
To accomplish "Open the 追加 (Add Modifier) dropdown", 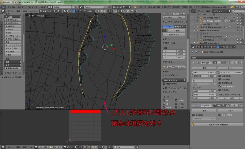I will click(x=217, y=58).
